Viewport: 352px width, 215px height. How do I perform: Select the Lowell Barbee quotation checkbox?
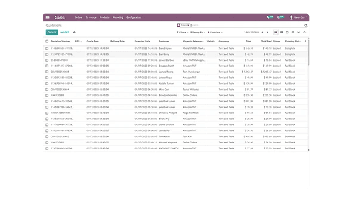click(x=47, y=60)
